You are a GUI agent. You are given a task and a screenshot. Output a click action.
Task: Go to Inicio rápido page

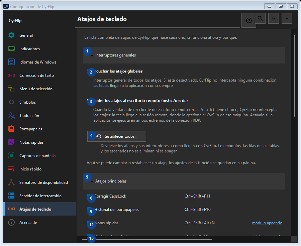[39, 169]
